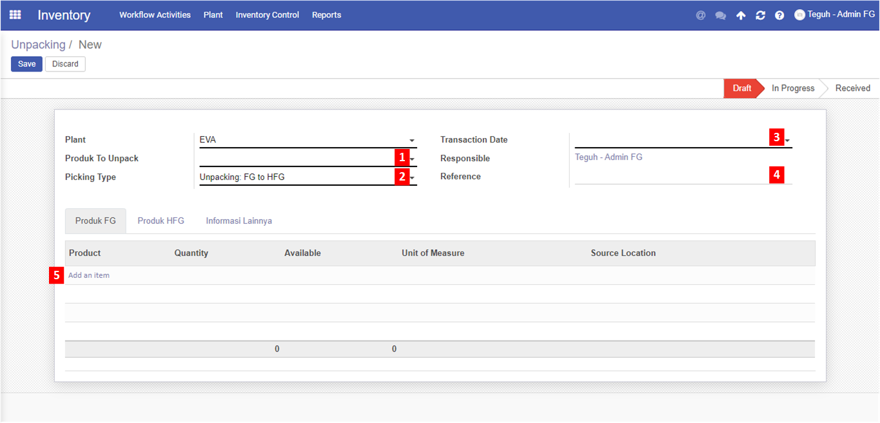Image resolution: width=880 pixels, height=423 pixels.
Task: Click the @ mentions icon
Action: 701,15
